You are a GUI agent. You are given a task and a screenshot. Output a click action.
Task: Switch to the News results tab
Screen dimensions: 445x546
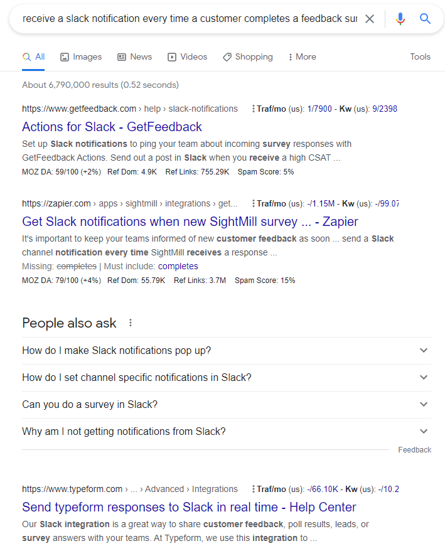[x=134, y=57]
